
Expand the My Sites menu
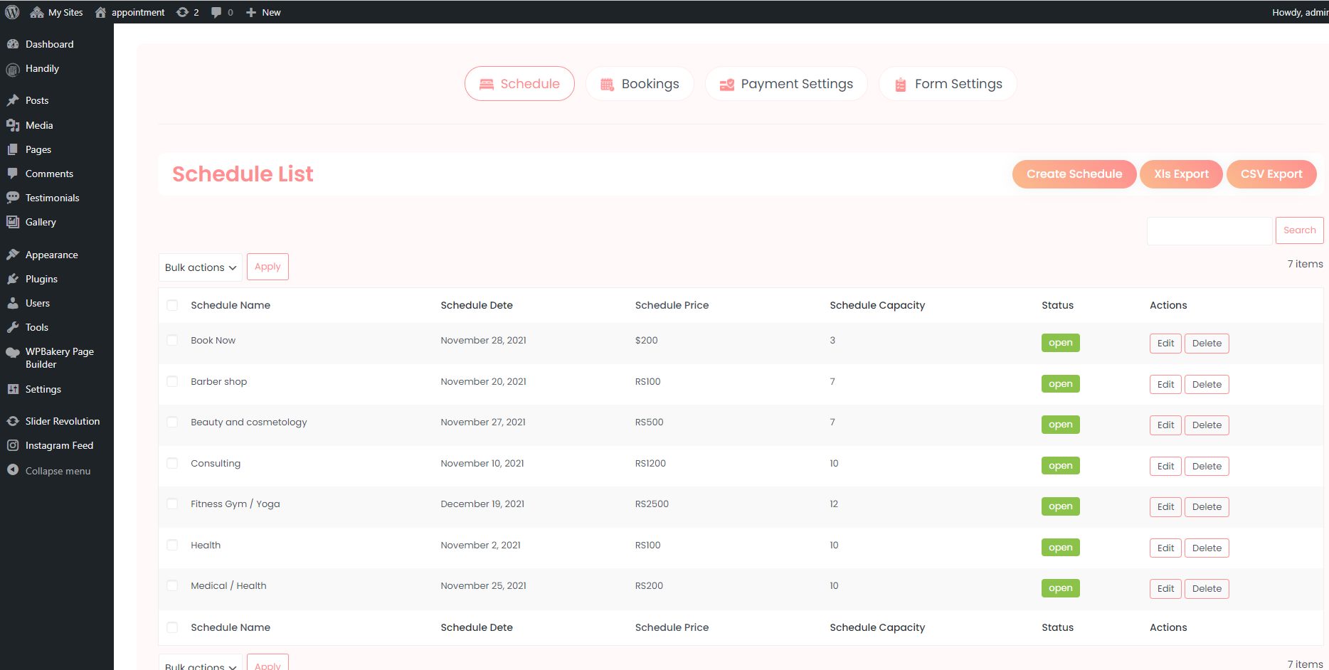(x=57, y=12)
